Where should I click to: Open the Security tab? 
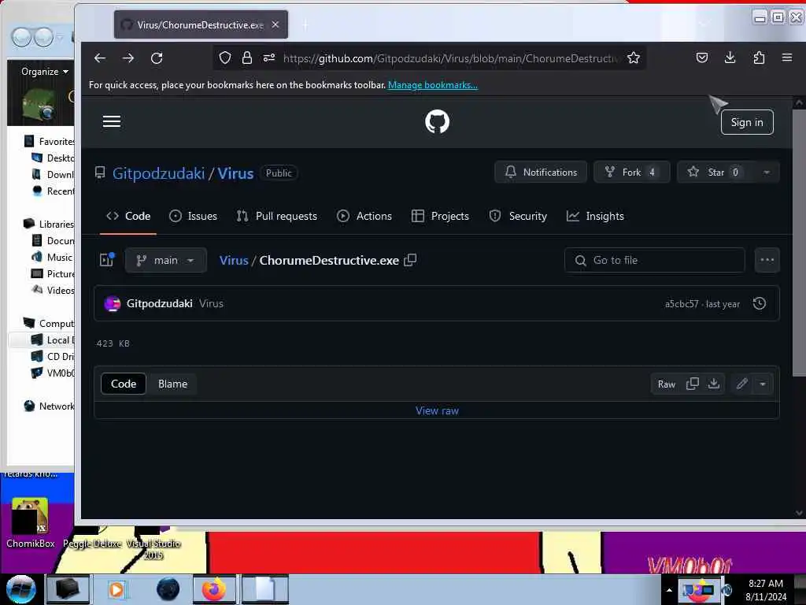coord(518,216)
